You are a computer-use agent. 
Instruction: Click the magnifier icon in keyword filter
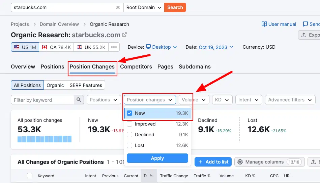(79, 100)
